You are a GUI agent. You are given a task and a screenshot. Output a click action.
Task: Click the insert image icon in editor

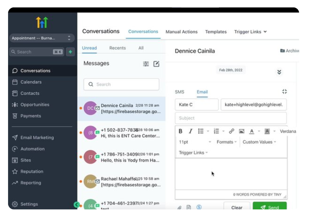(x=241, y=131)
